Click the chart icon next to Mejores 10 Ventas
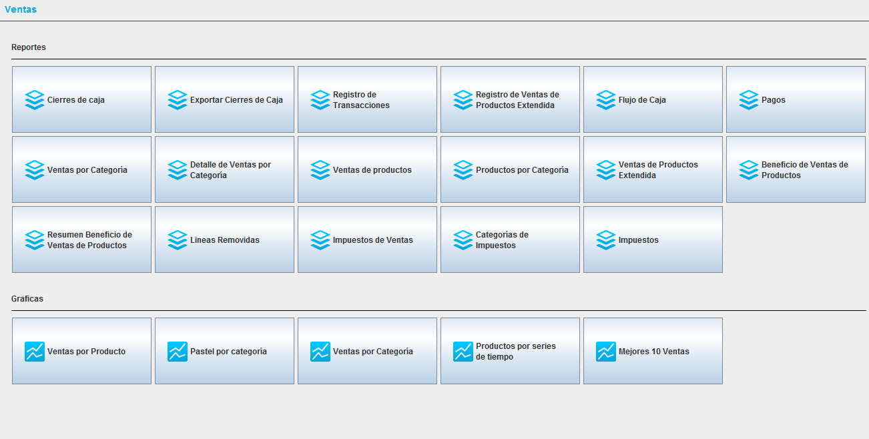Image resolution: width=869 pixels, height=439 pixels. 605,352
